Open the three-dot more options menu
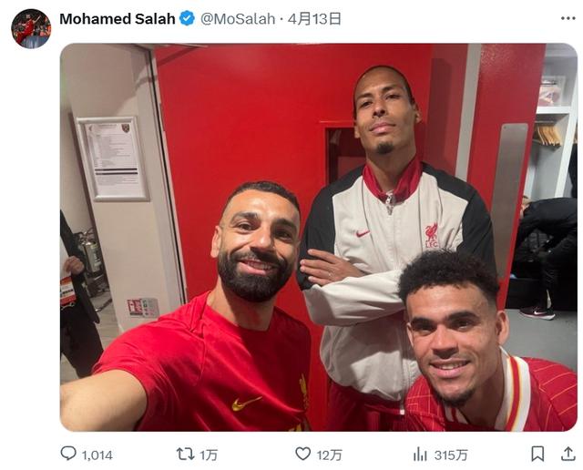Viewport: 583px width, 470px height. pyautogui.click(x=568, y=18)
